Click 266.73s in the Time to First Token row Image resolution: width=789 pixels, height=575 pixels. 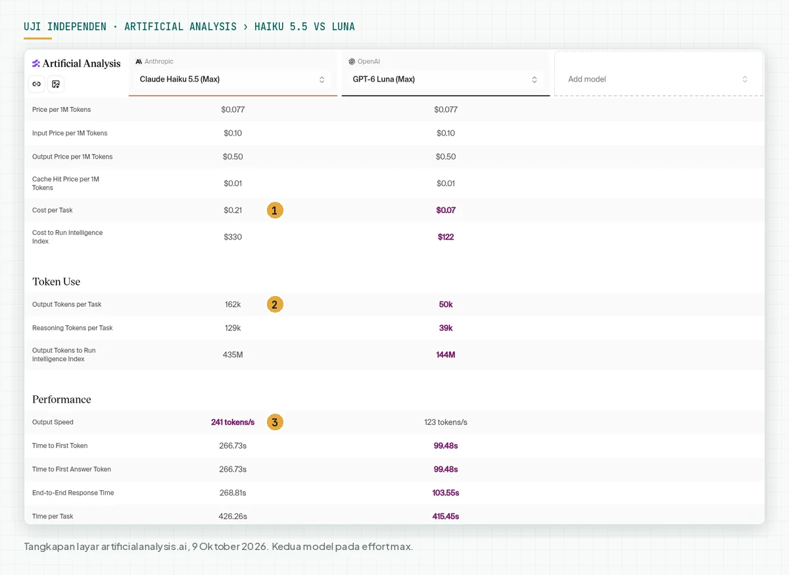[233, 446]
